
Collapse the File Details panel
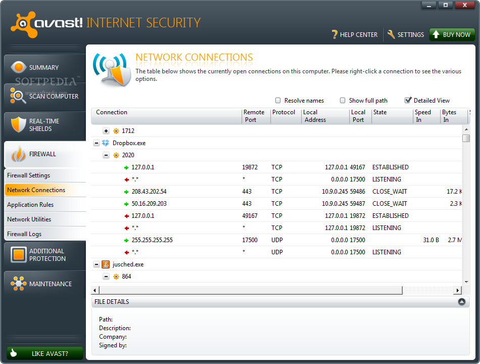(462, 302)
